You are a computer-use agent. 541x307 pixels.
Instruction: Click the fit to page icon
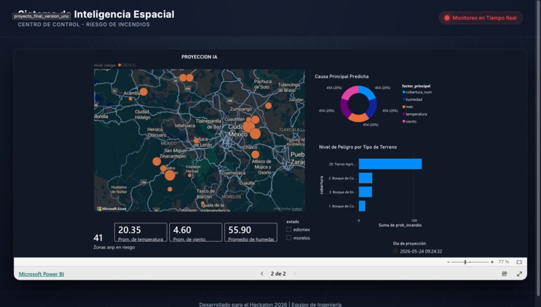pos(519,262)
